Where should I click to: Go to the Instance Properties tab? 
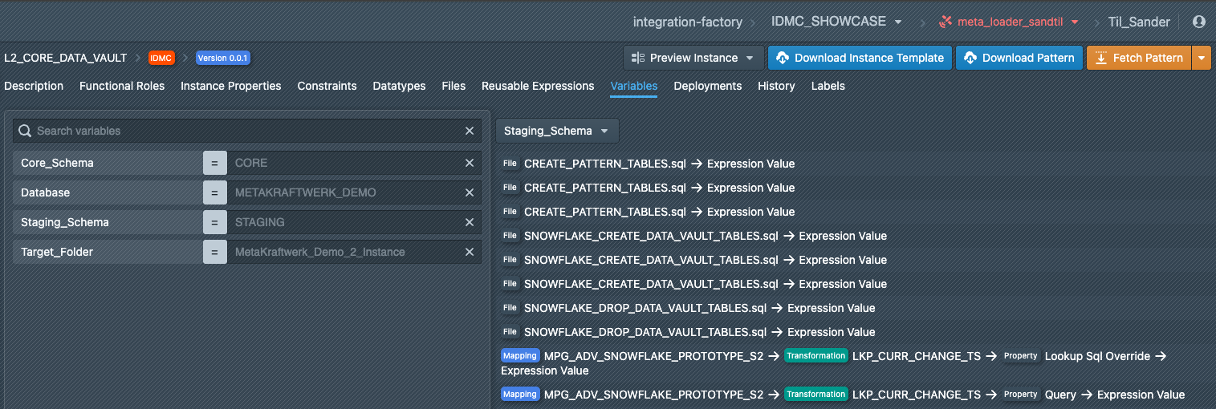coord(230,86)
